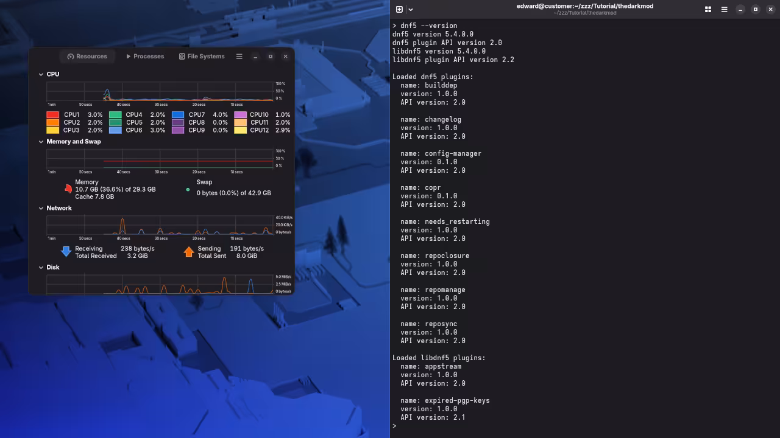The image size is (780, 438).
Task: Open the terminal tab overview grid
Action: point(707,9)
